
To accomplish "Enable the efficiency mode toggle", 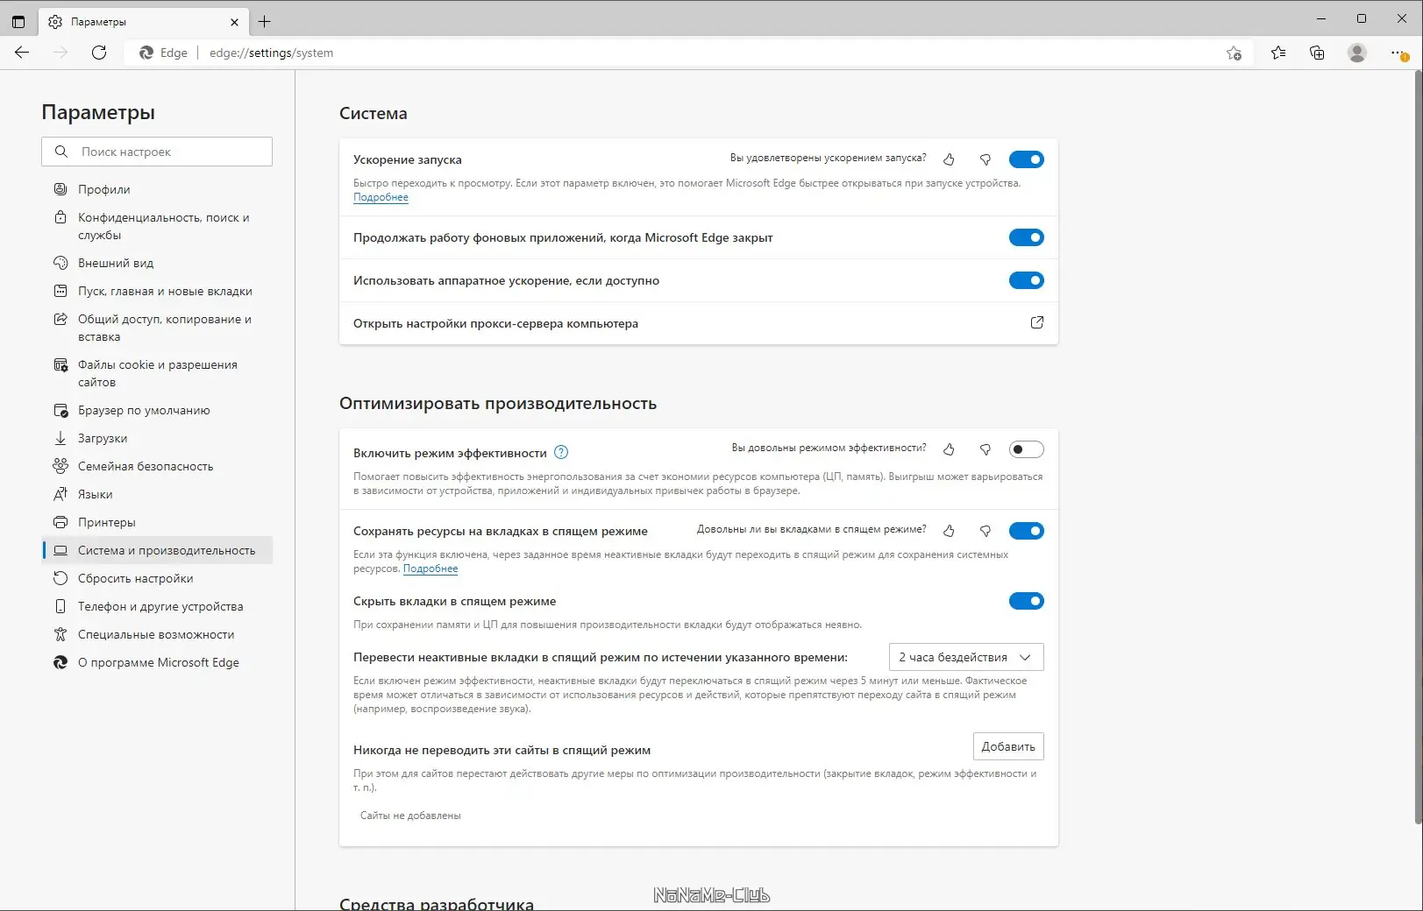I will (1026, 449).
